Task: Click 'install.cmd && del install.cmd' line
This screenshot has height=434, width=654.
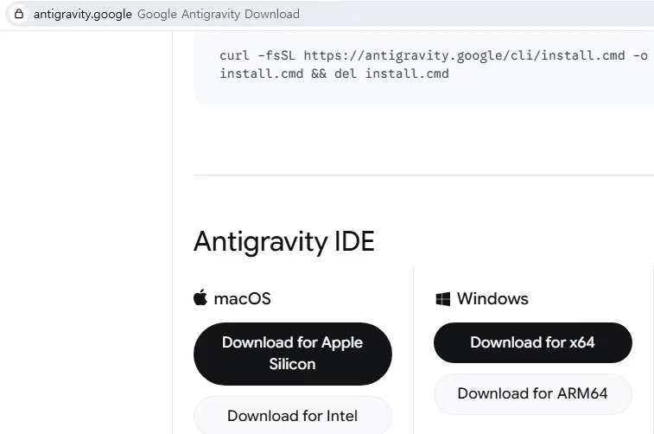Action: point(334,73)
